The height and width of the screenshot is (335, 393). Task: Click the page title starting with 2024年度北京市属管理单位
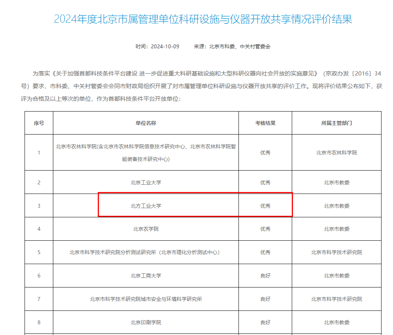(x=203, y=19)
